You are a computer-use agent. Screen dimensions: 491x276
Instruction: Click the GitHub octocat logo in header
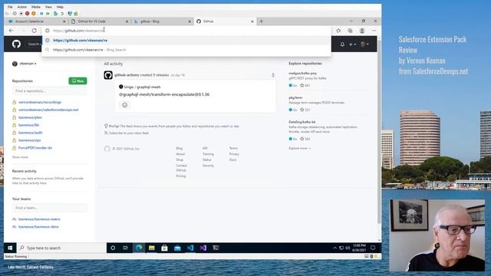point(16,44)
